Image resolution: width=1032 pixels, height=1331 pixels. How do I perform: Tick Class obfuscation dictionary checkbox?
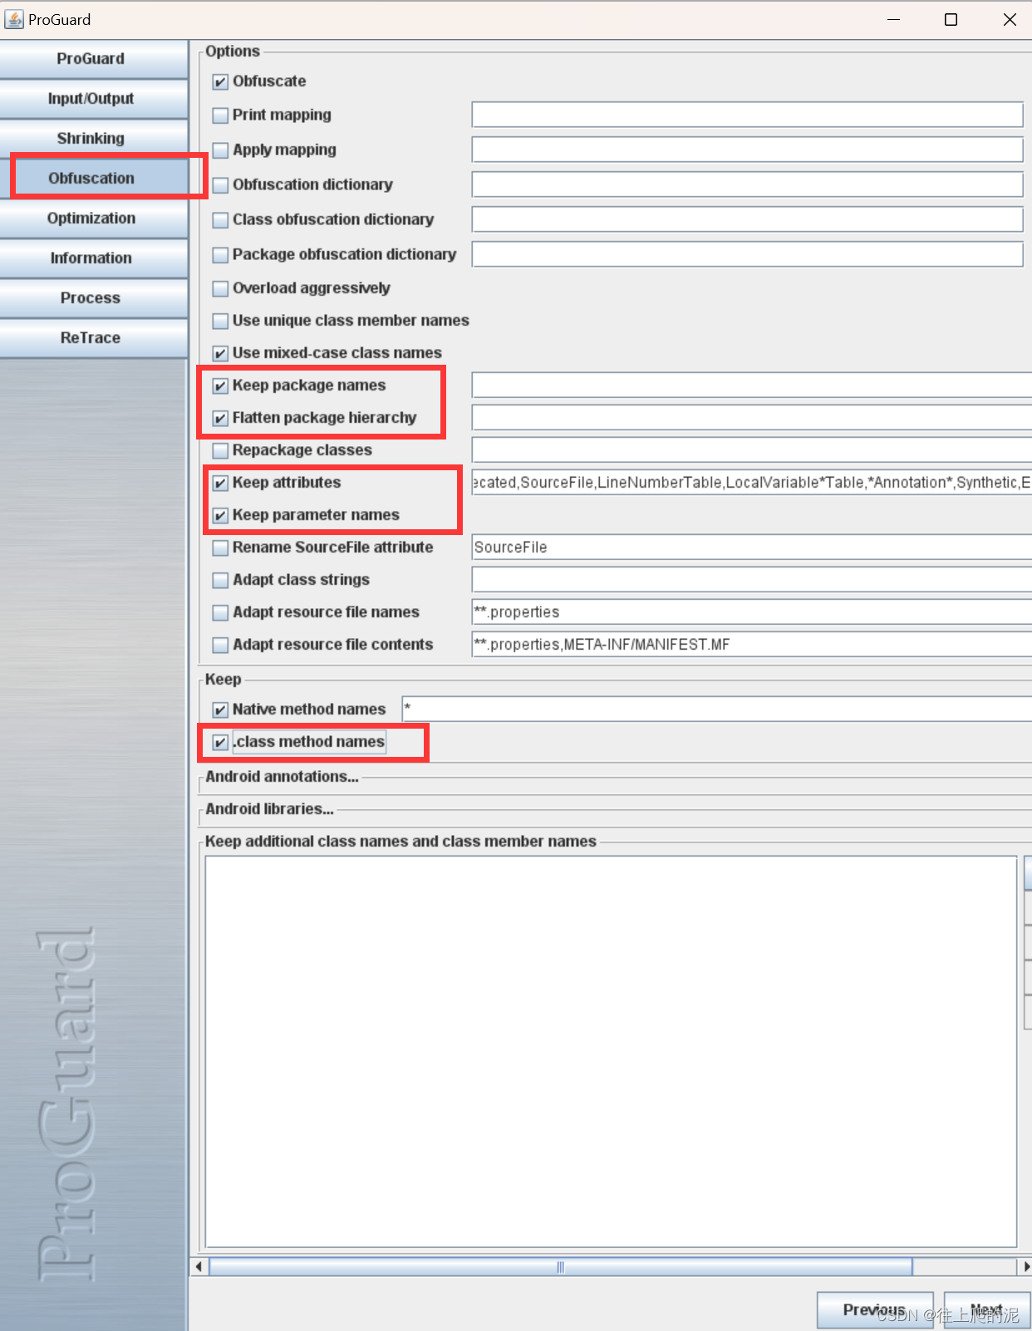coord(220,220)
